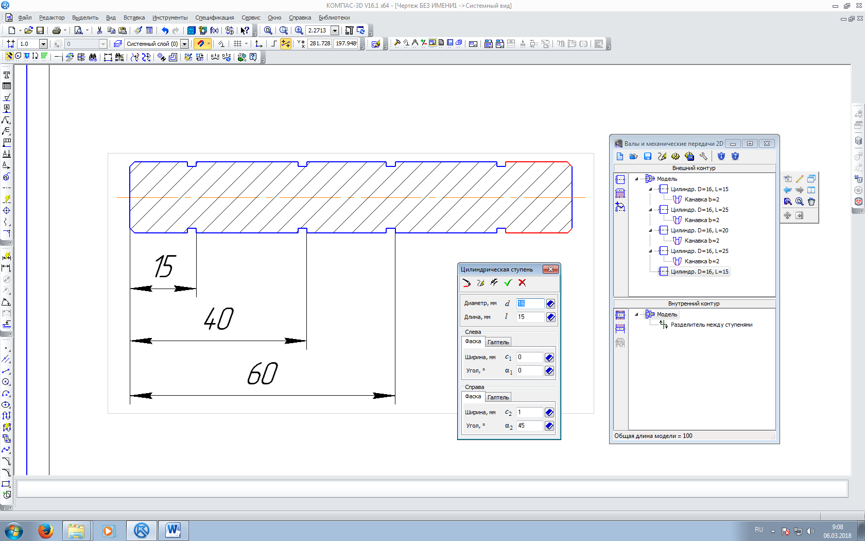Image resolution: width=865 pixels, height=541 pixels.
Task: Click the Диаметр value selector button
Action: [550, 303]
